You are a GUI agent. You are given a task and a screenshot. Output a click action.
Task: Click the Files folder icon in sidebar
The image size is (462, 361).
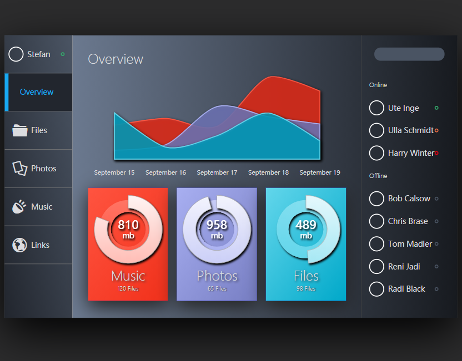point(20,130)
